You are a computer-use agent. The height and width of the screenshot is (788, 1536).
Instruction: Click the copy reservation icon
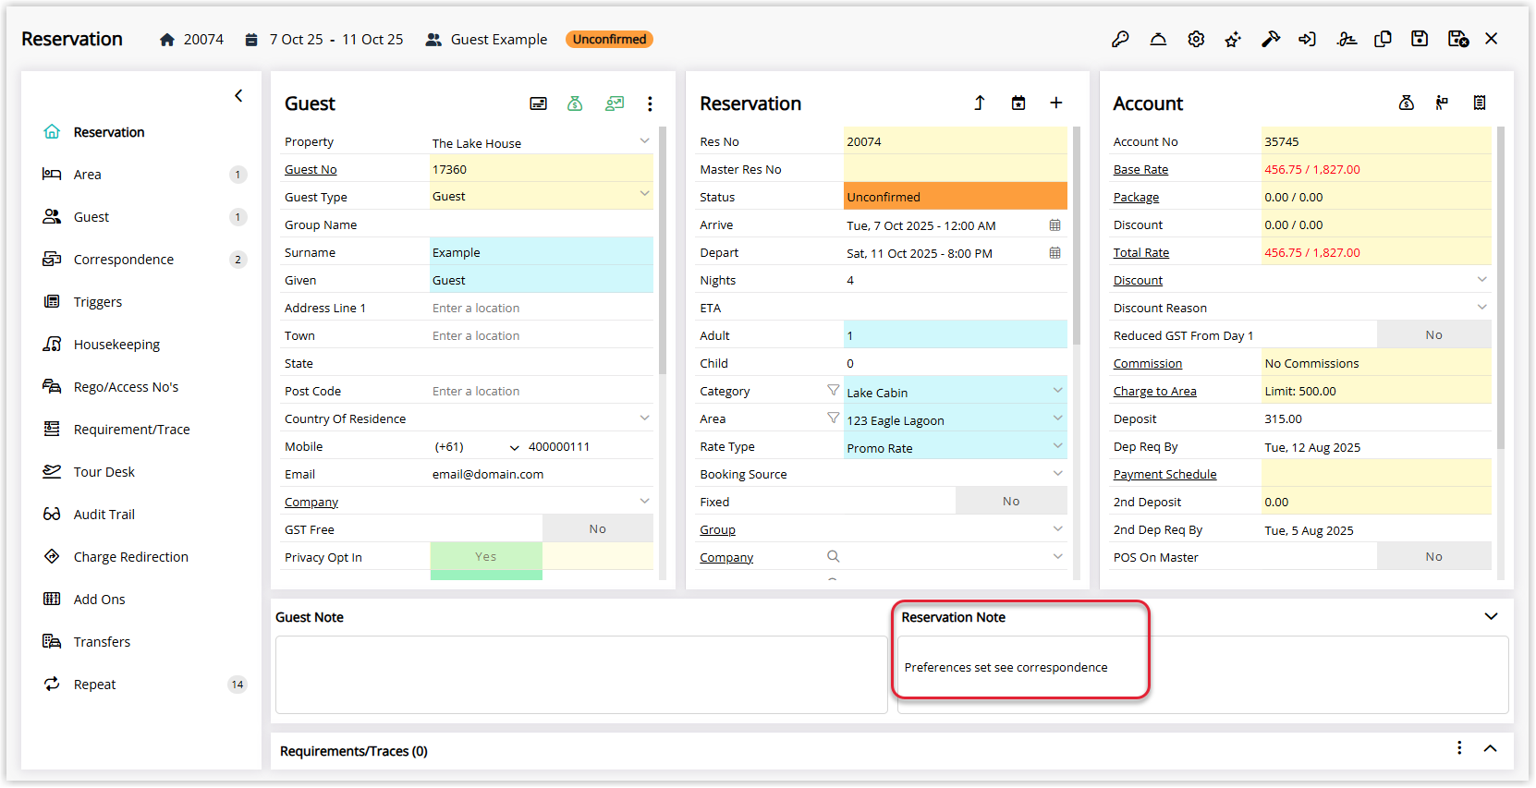pos(1383,39)
